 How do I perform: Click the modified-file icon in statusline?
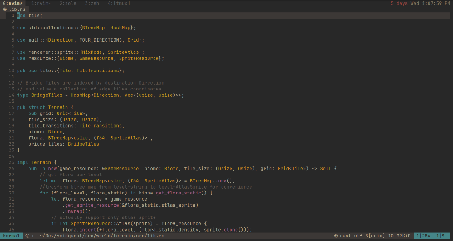(28, 236)
